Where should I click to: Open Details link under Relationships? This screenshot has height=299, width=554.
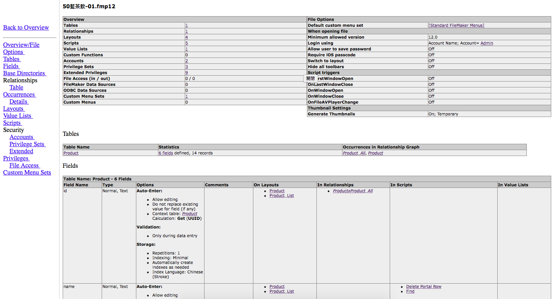[19, 102]
